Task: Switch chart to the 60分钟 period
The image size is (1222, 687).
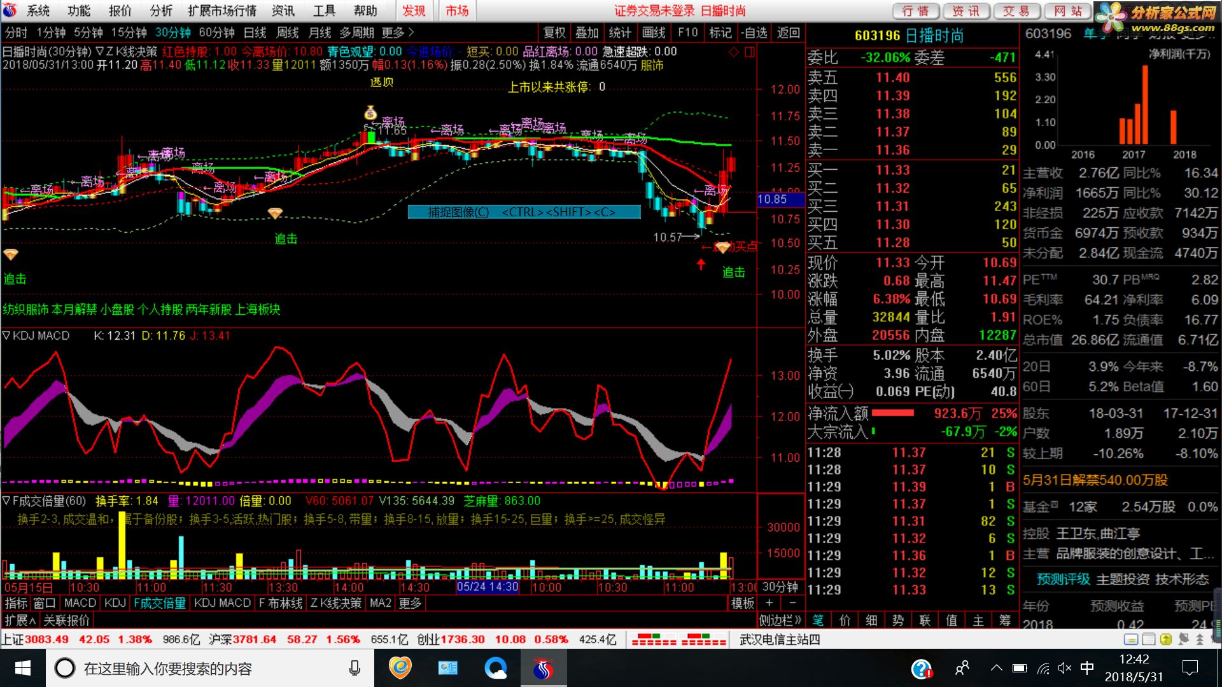Action: click(x=217, y=32)
